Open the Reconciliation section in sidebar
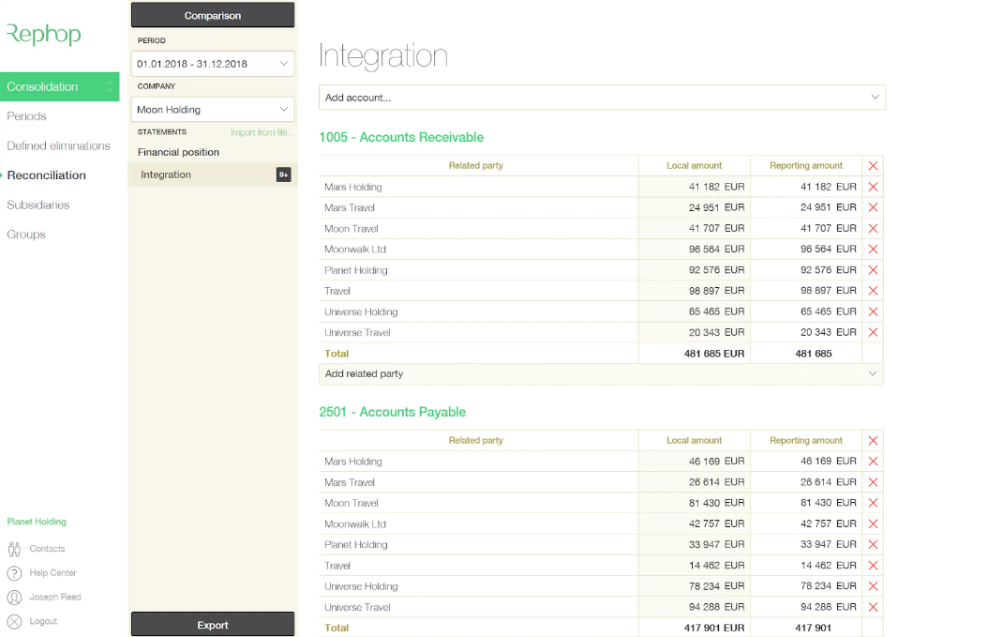The height and width of the screenshot is (637, 988). [48, 175]
